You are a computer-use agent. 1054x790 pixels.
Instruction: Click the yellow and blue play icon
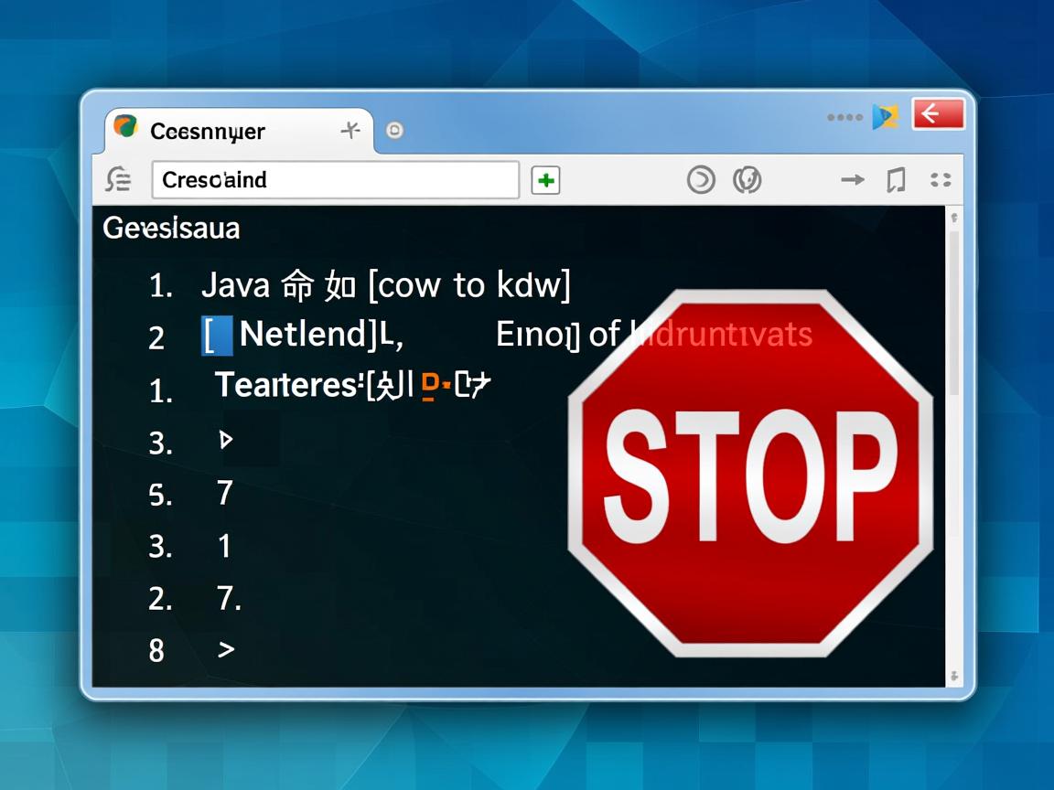tap(885, 116)
